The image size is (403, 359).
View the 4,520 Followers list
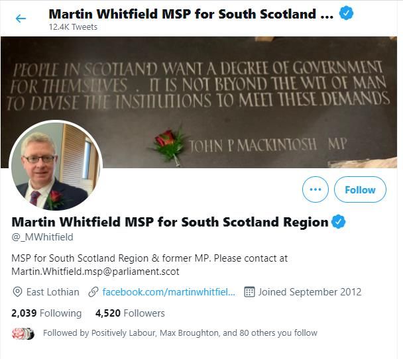pos(130,313)
